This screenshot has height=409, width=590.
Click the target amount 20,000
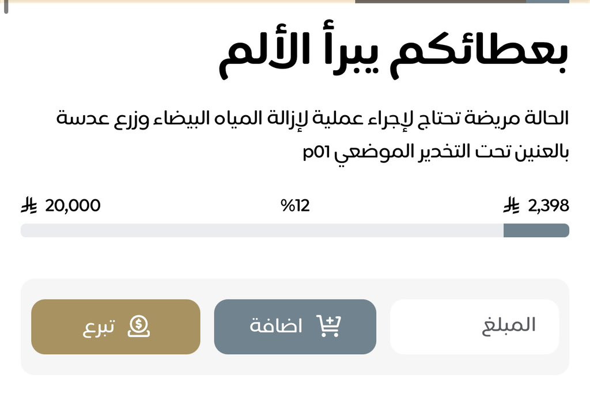[x=73, y=206]
